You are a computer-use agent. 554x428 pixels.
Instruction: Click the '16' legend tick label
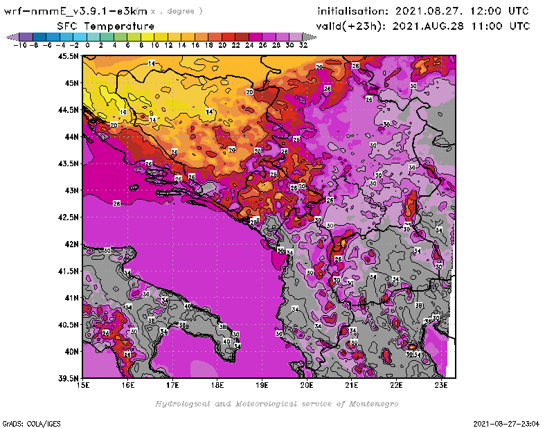pyautogui.click(x=195, y=45)
